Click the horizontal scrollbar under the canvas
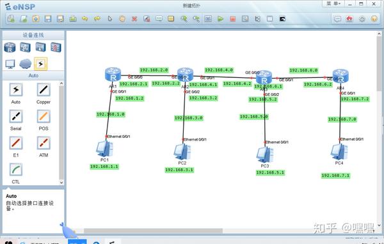384x244 pixels. click(x=154, y=231)
